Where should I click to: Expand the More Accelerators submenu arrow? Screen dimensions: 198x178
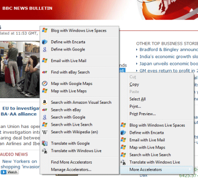pyautogui.click(x=190, y=169)
